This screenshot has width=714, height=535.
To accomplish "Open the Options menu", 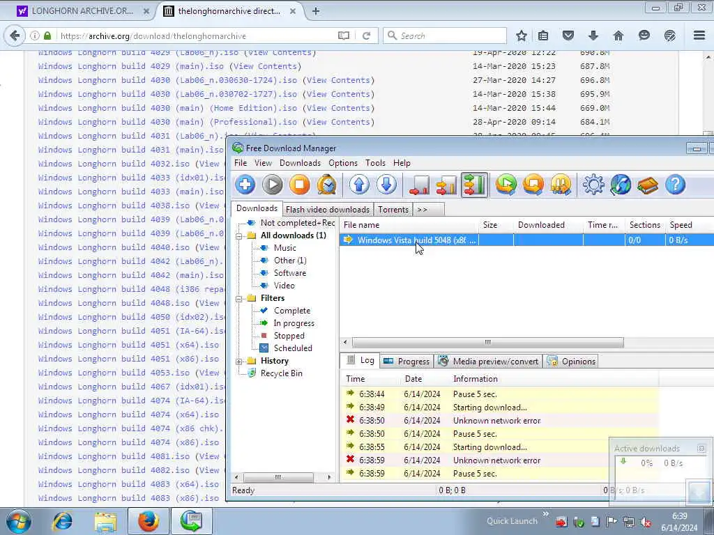I will [x=343, y=163].
